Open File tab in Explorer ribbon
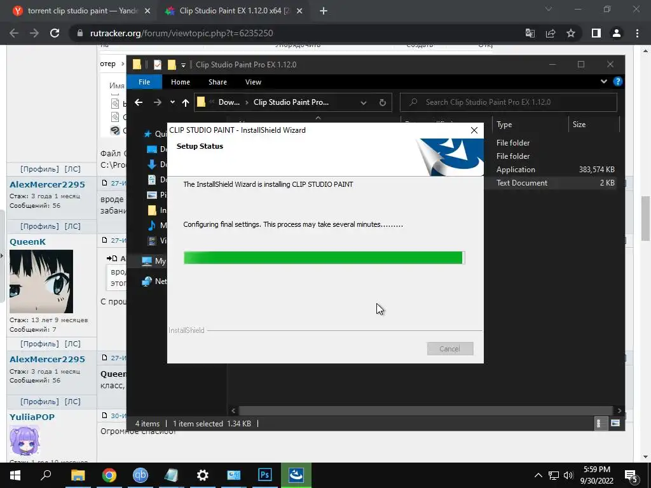 [x=144, y=82]
